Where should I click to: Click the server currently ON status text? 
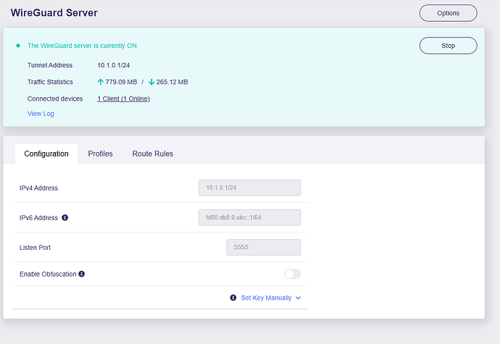pyautogui.click(x=83, y=46)
